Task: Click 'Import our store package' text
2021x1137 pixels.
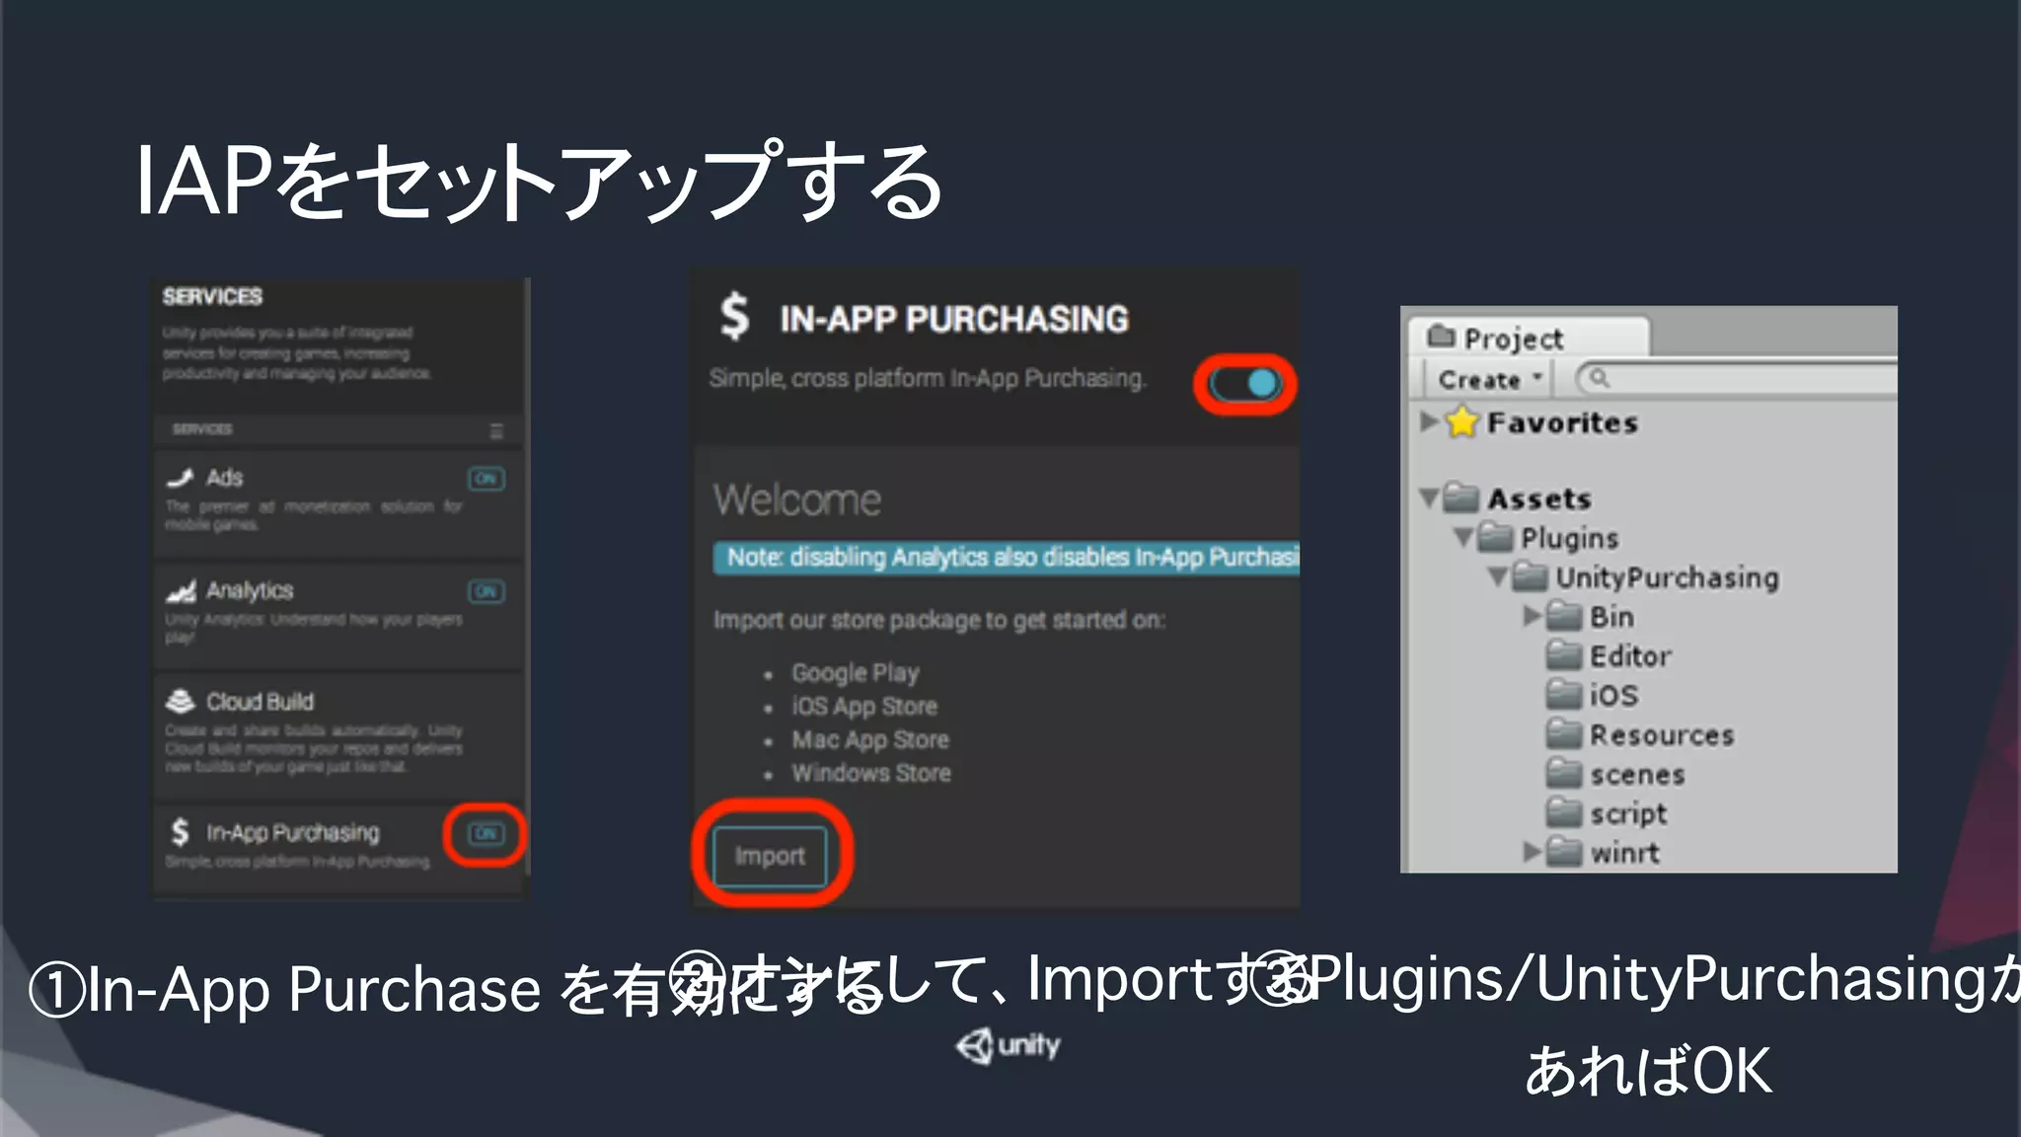Action: pos(939,621)
